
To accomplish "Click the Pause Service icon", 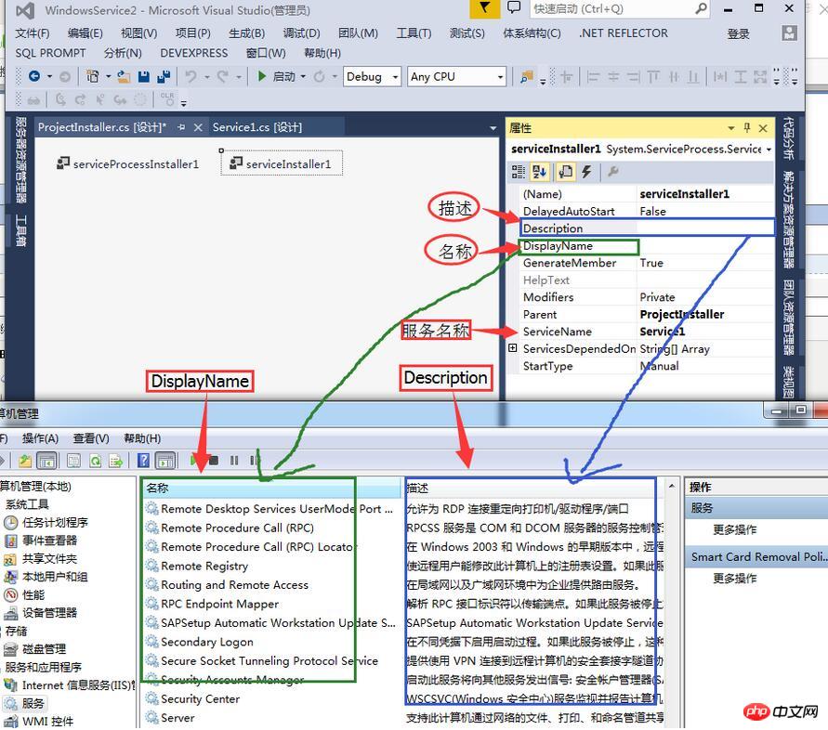I will point(234,461).
